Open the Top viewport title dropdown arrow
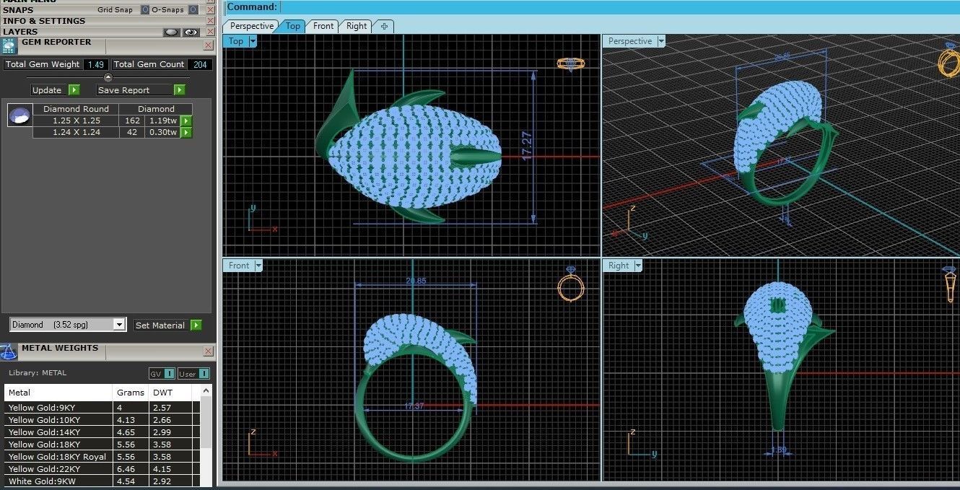960x490 pixels. tap(253, 42)
